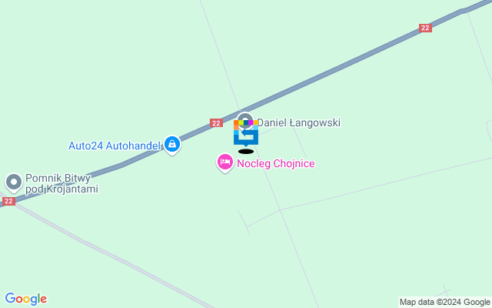The height and width of the screenshot is (308, 492).
Task: Click the Auto24 Autohandel shopping bag pin
Action: 172,145
